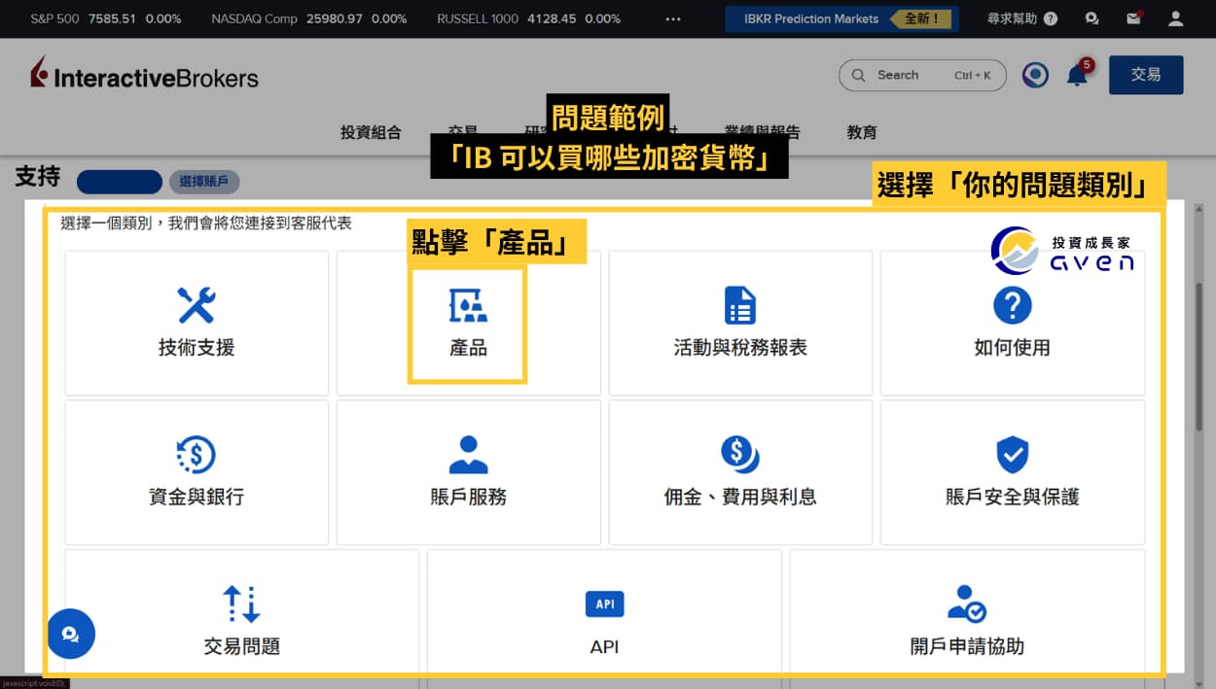Select the 活動與稅務報表 category label
The height and width of the screenshot is (689, 1216).
[x=740, y=348]
